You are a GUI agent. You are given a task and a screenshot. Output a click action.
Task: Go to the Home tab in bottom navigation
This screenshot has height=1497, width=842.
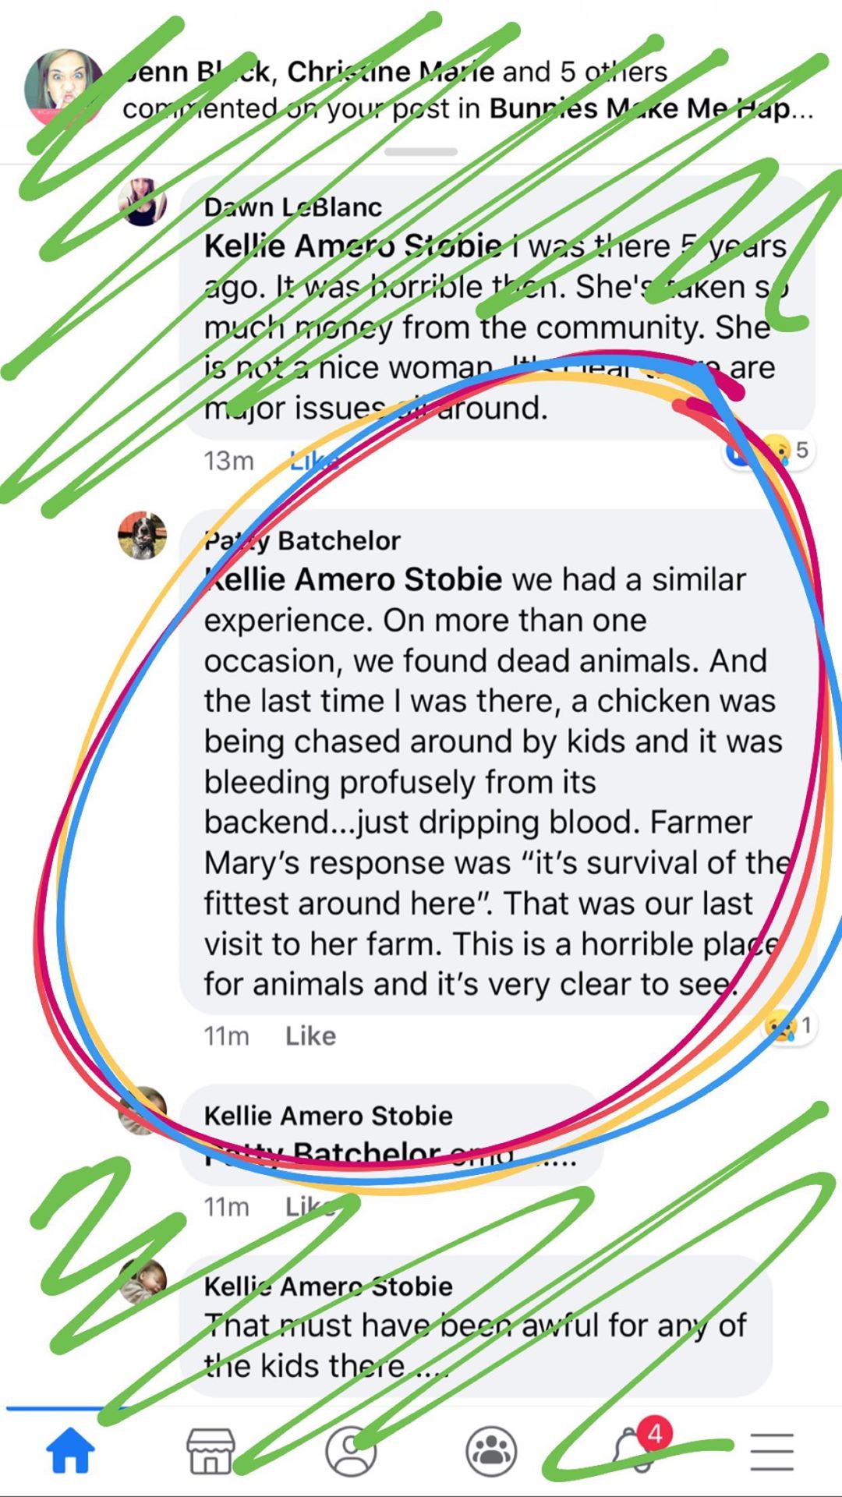(x=70, y=1451)
